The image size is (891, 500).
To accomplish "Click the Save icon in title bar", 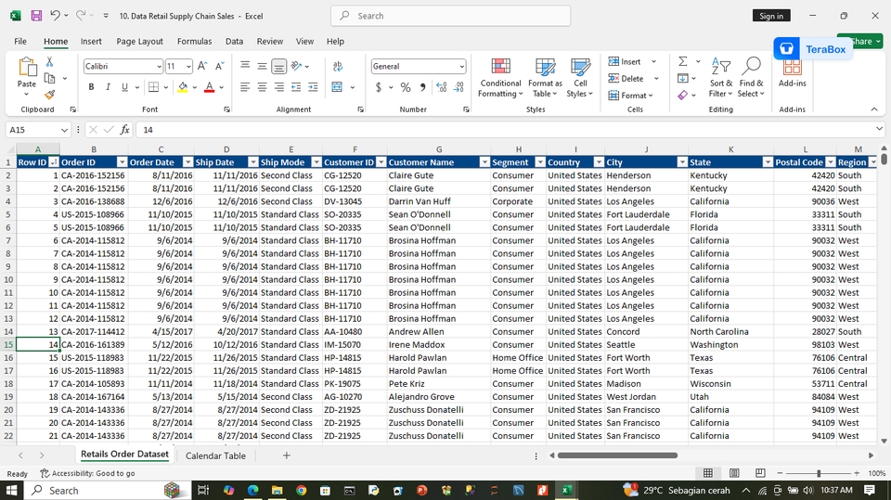I will pyautogui.click(x=36, y=16).
